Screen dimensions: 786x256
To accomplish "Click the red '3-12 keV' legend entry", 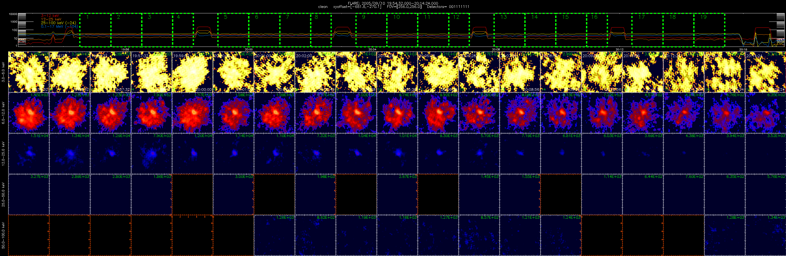I will click(x=50, y=16).
